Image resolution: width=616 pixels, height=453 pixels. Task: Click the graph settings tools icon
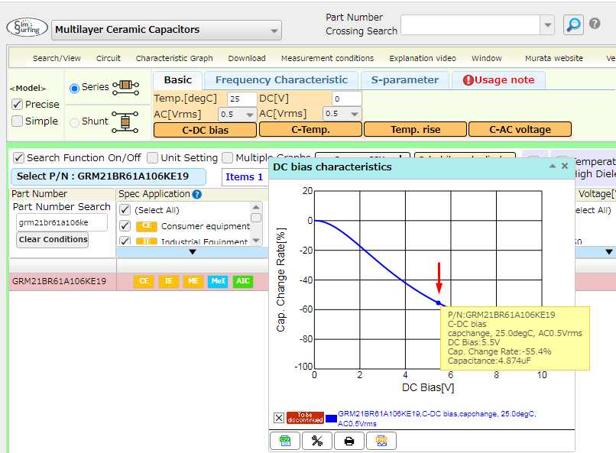[317, 441]
